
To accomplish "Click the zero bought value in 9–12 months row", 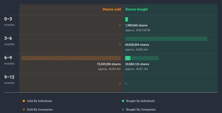I will (x=126, y=84).
